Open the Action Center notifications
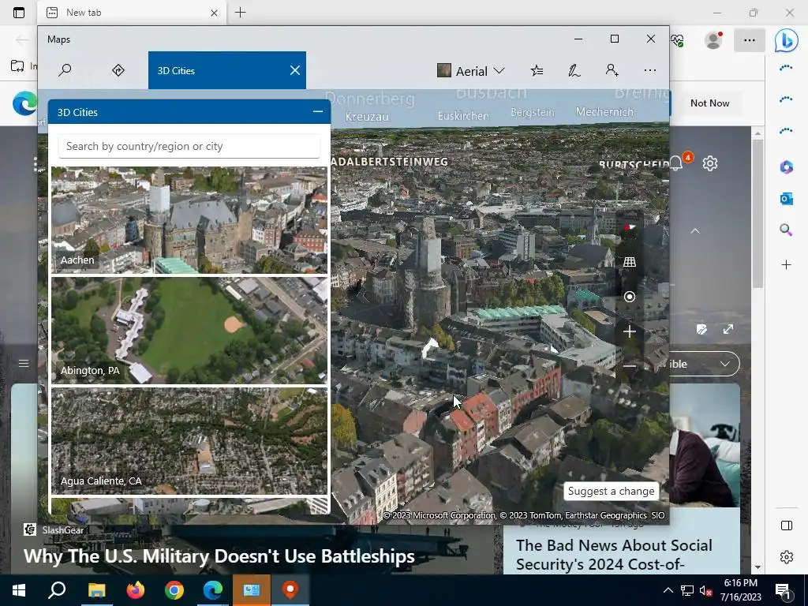 pos(784,591)
